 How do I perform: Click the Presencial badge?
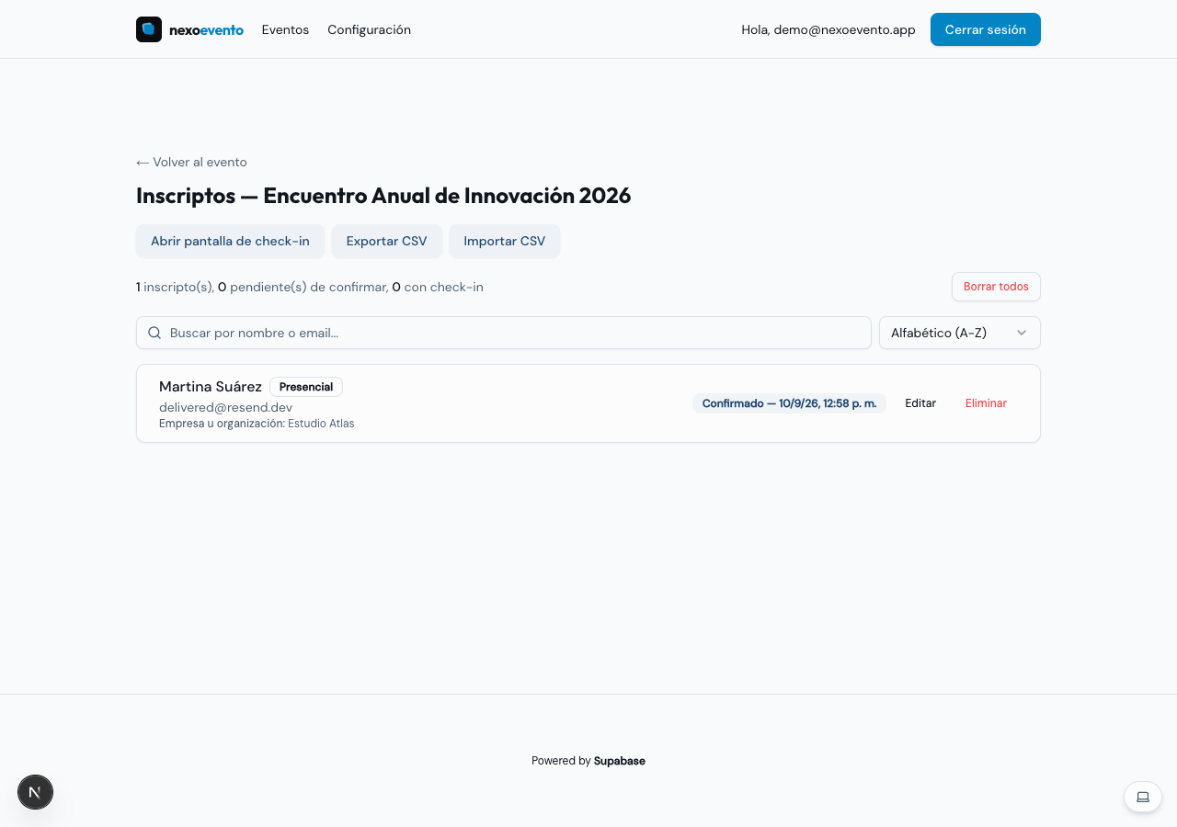306,387
